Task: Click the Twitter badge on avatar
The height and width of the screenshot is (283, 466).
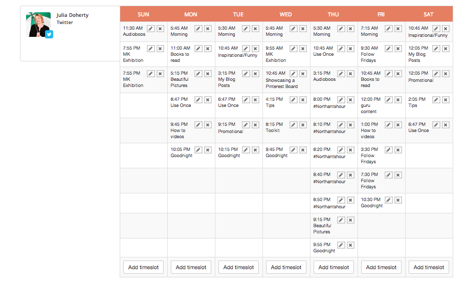Action: click(x=49, y=34)
